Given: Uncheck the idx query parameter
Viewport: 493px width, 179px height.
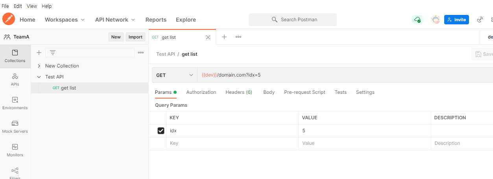Looking at the screenshot, I should point(161,131).
